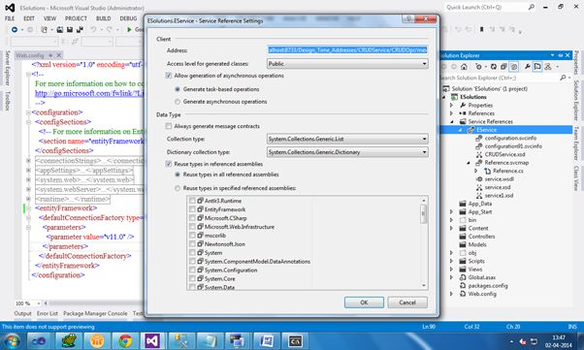Switch to the Error List tab
Image resolution: width=584 pixels, height=350 pixels.
coord(48,313)
